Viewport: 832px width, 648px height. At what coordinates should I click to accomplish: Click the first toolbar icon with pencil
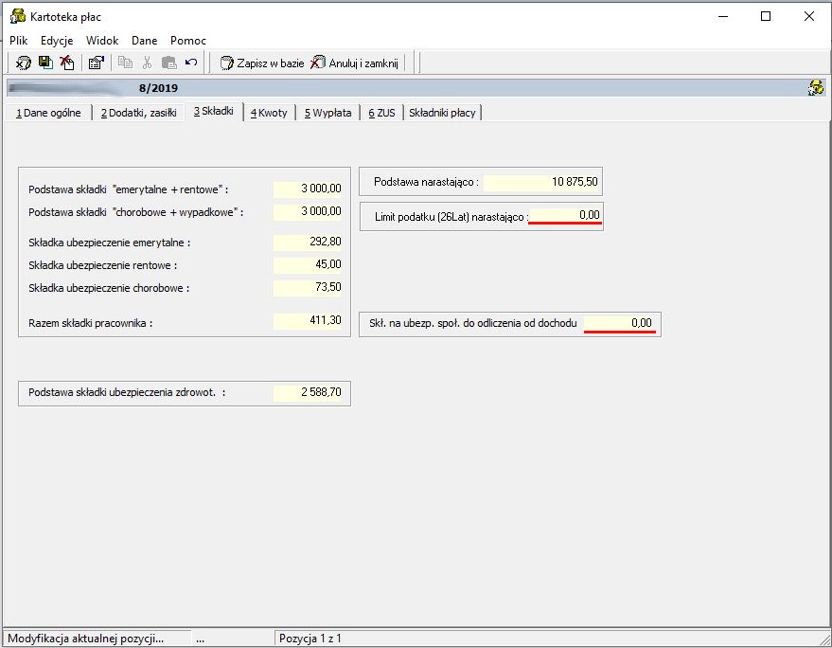(23, 63)
